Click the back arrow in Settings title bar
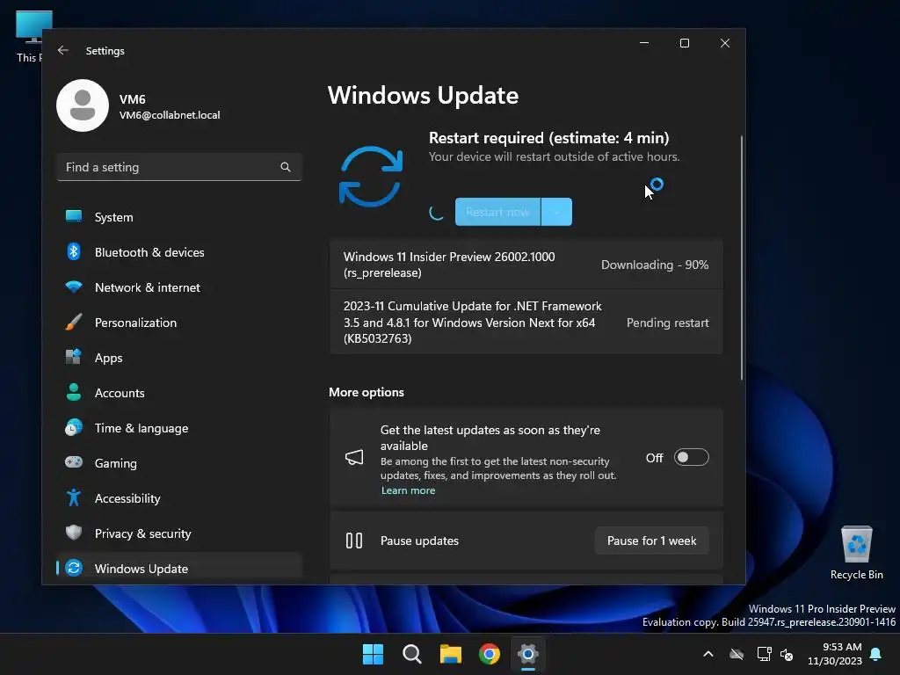The height and width of the screenshot is (675, 900). pos(62,50)
